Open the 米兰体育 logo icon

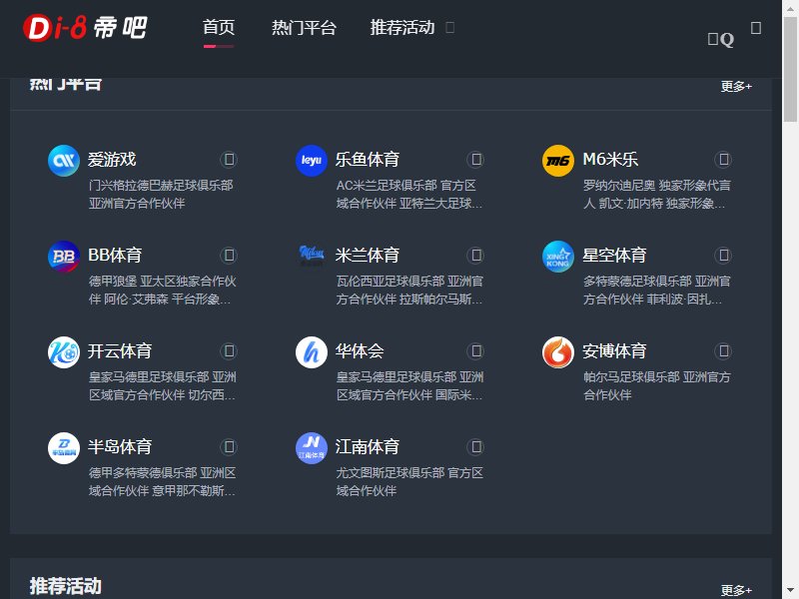[x=312, y=257]
